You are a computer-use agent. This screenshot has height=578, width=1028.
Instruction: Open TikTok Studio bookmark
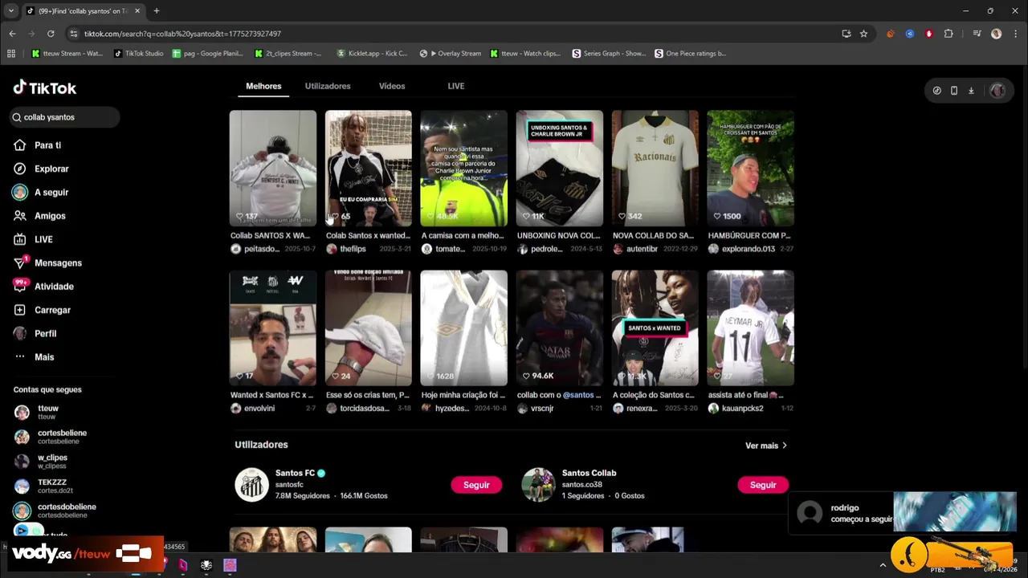pyautogui.click(x=139, y=54)
